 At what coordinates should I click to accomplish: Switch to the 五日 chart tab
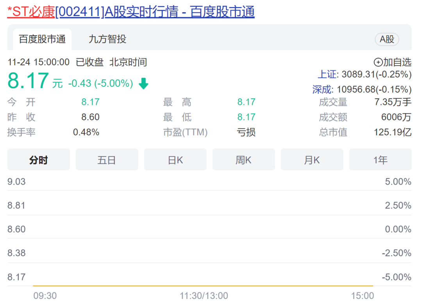point(107,160)
